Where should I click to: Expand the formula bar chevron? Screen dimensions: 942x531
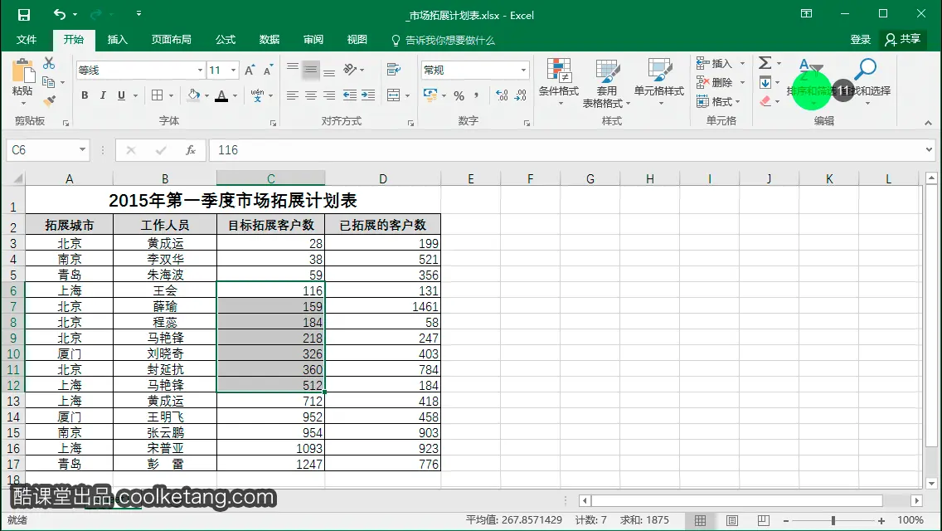pos(929,149)
